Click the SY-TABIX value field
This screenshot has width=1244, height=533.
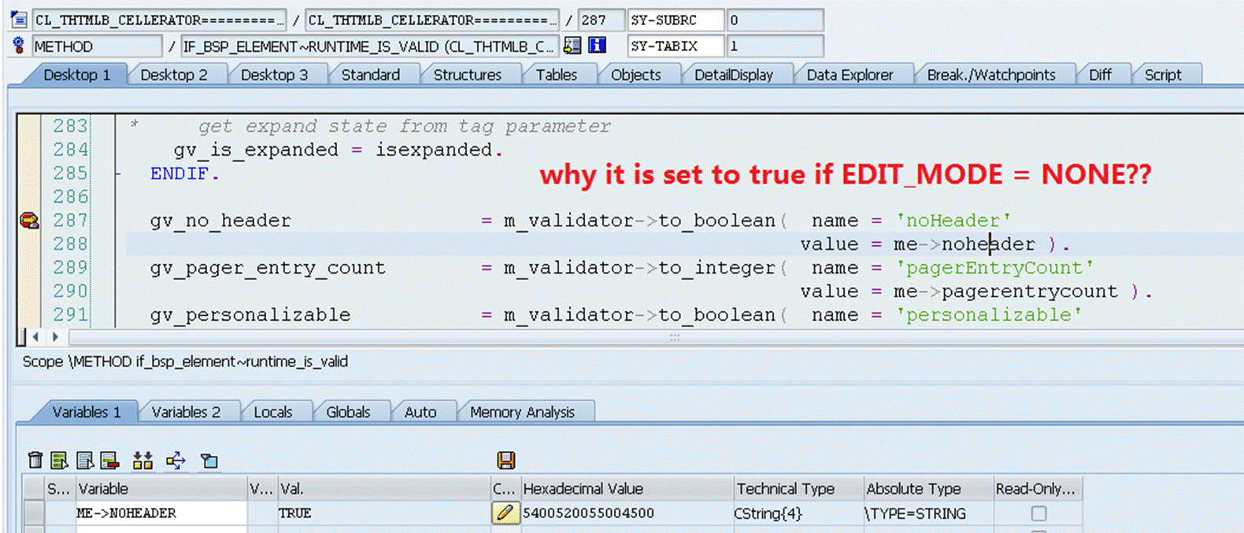[x=775, y=46]
